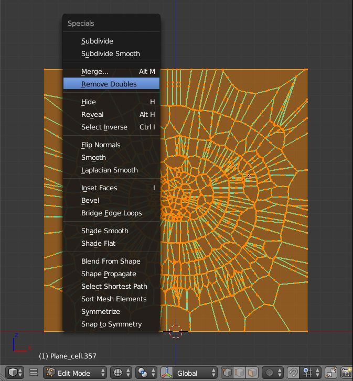Choose Reveal menu entry
The image size is (353, 381).
pos(111,114)
